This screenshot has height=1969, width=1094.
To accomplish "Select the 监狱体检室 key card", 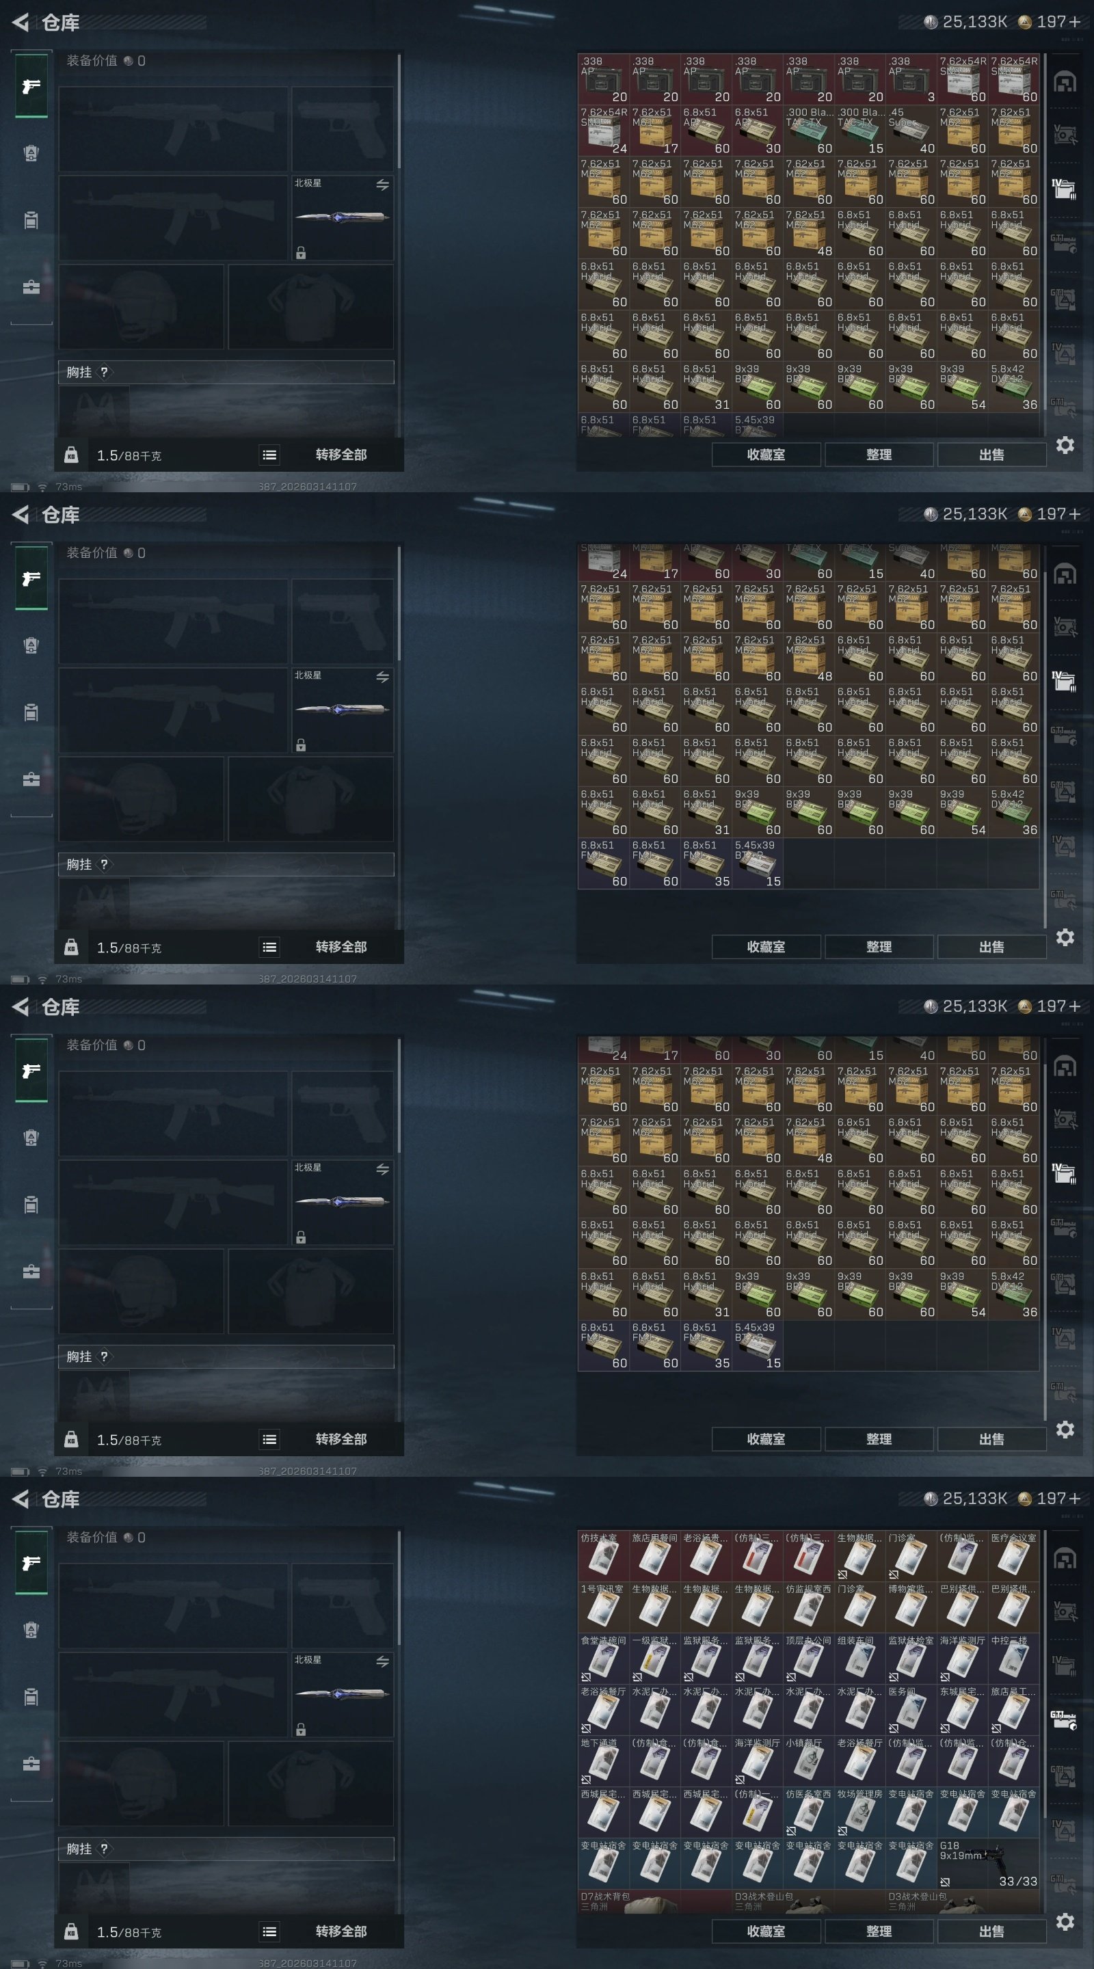I will 911,1659.
